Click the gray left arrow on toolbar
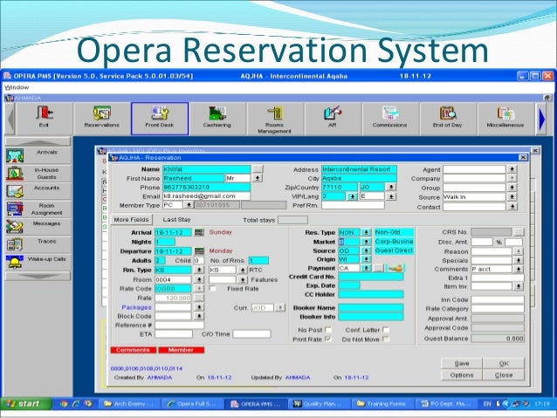The width and height of the screenshot is (557, 418). [x=10, y=119]
